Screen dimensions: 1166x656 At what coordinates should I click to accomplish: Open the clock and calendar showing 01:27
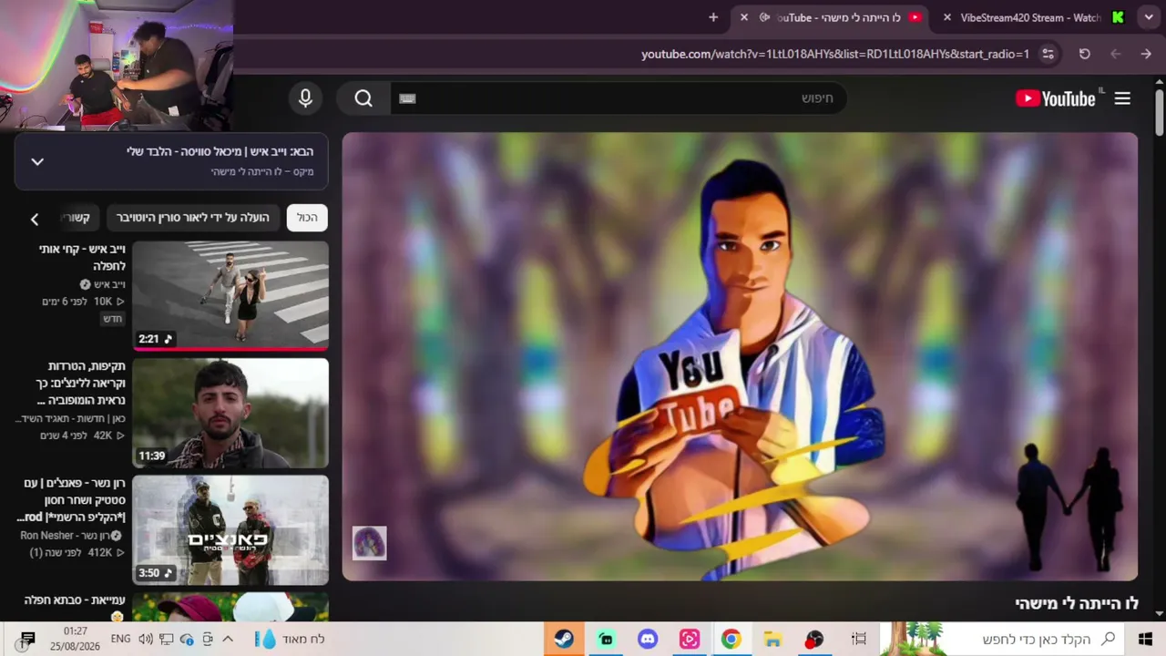coord(76,639)
